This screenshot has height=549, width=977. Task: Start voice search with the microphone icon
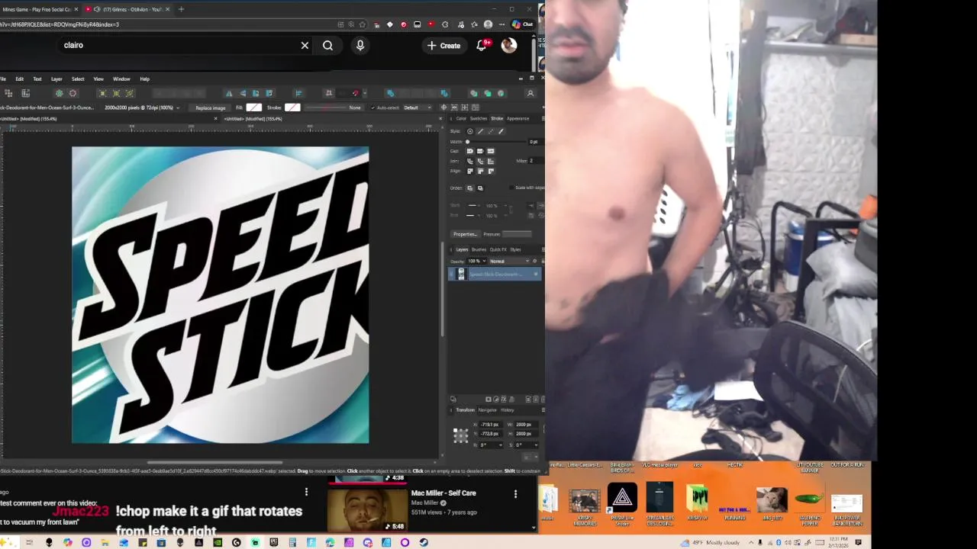[x=360, y=45]
